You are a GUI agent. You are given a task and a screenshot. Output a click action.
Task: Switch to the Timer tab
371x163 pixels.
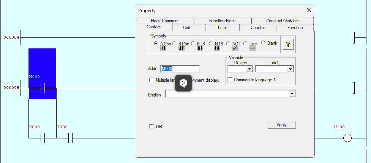tap(222, 28)
